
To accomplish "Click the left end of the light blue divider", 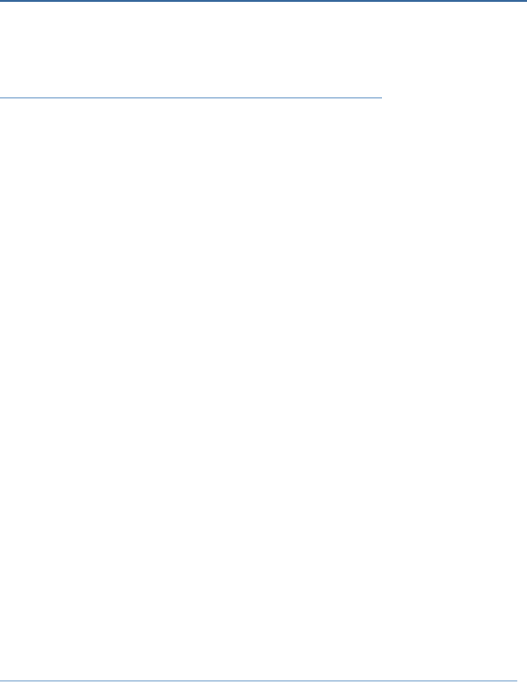I will coord(2,97).
